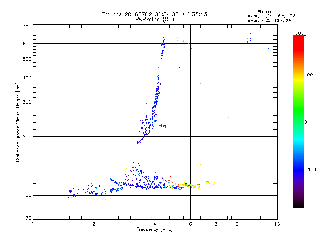Click the y-axis label "200"
Screen dimensions: 326x244
click(x=27, y=137)
